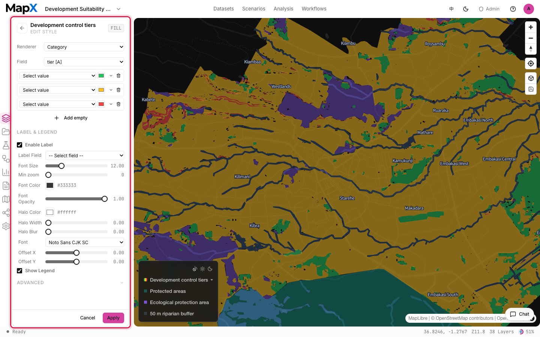Open the workflow nodes icon in sidebar
Screen dimensions: 540x337
6,158
